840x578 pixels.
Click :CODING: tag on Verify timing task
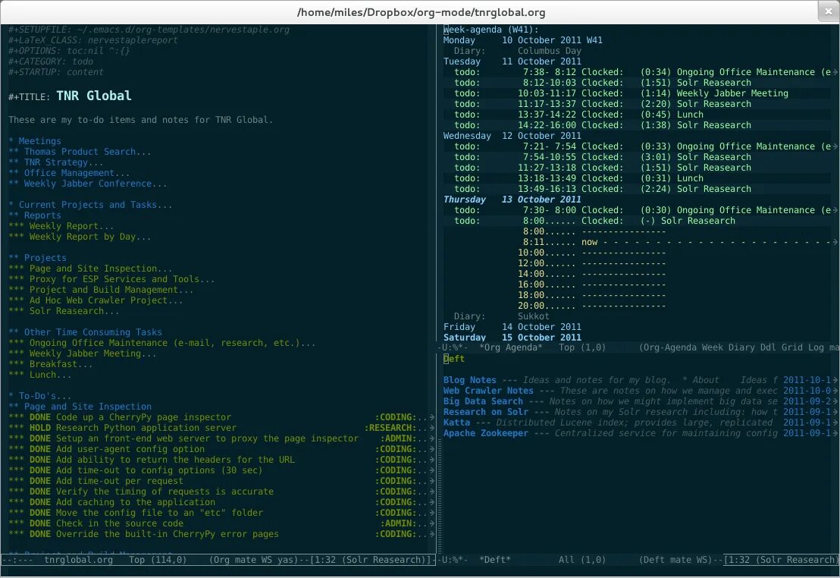(396, 492)
